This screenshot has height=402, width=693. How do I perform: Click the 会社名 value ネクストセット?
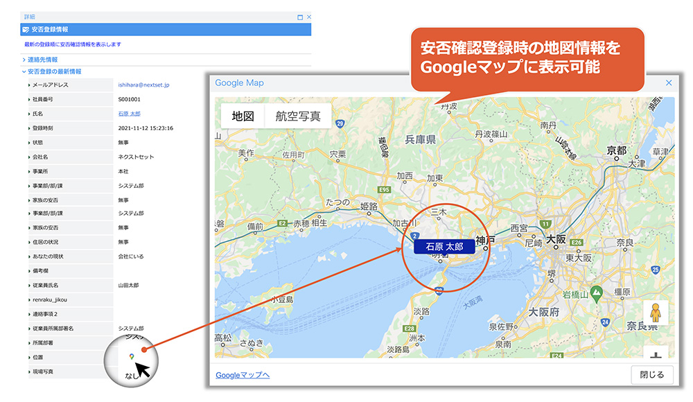136,157
